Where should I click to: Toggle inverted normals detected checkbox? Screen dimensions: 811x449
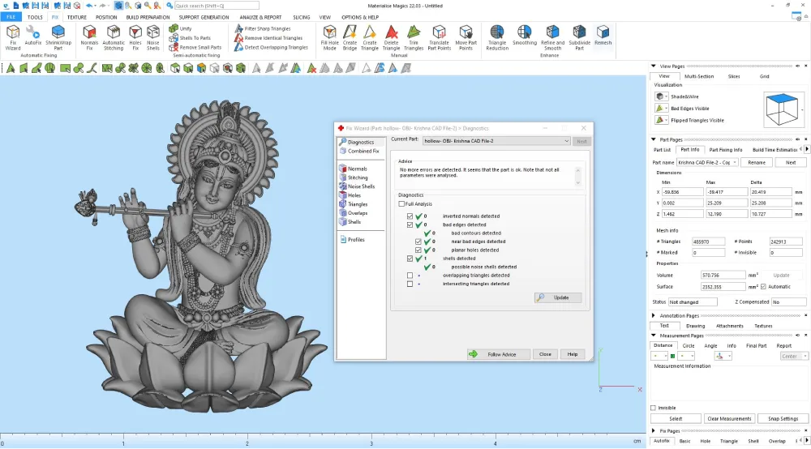tap(410, 216)
